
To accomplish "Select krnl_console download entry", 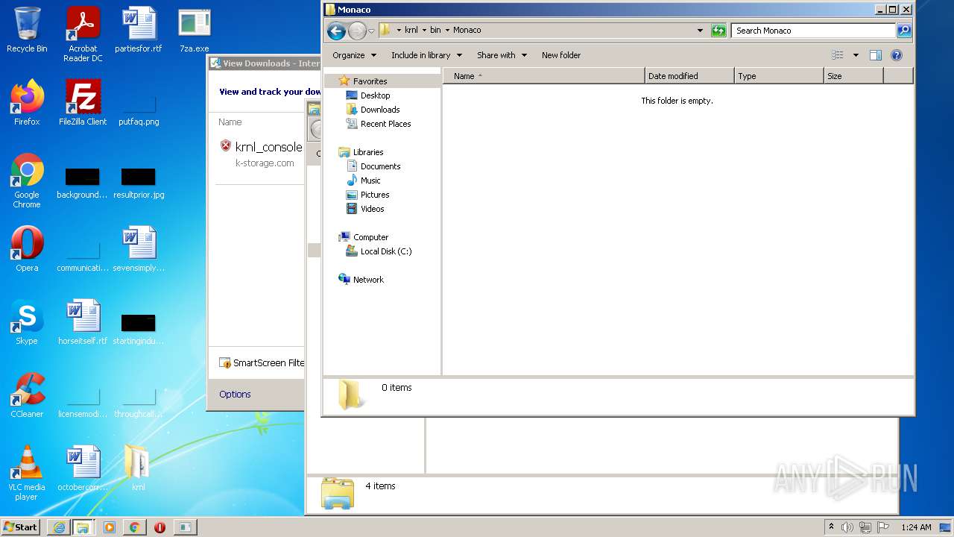I will point(261,154).
